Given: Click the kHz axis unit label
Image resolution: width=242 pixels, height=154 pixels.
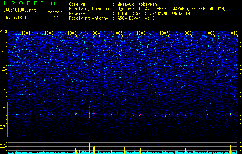Looking at the screenshot, I should pyautogui.click(x=3, y=31).
